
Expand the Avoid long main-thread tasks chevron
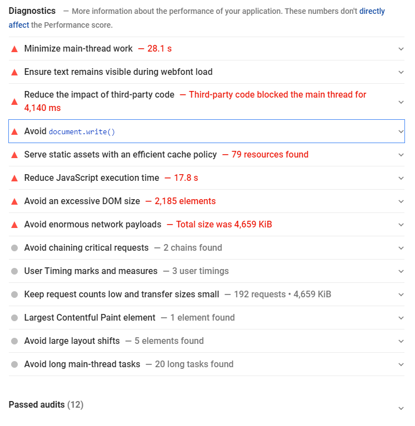401,364
